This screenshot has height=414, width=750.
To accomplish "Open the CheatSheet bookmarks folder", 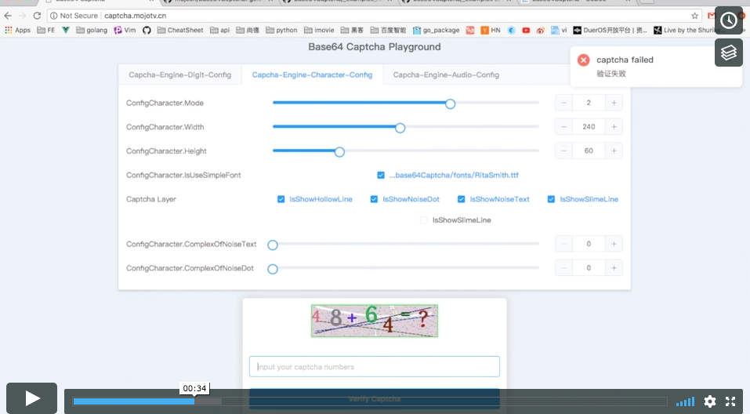I will 179,30.
